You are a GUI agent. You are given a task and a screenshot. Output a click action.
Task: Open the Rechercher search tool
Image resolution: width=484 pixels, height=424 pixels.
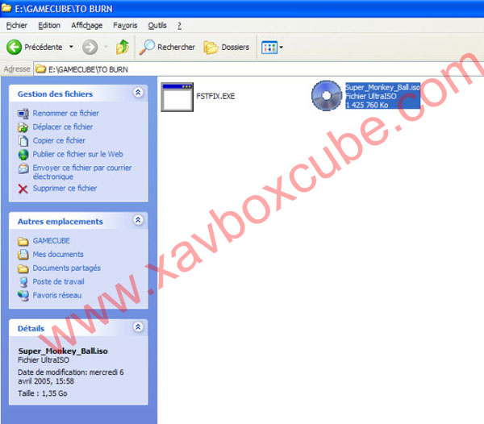(x=167, y=48)
